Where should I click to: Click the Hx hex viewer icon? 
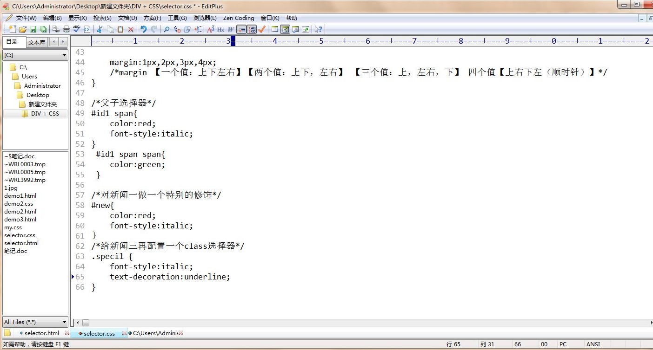pyautogui.click(x=221, y=29)
